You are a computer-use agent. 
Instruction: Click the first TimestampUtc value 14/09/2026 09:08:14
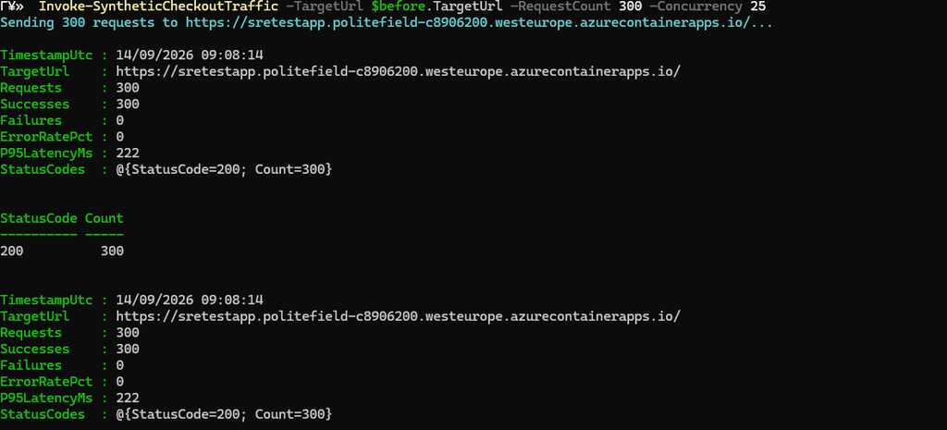(190, 55)
